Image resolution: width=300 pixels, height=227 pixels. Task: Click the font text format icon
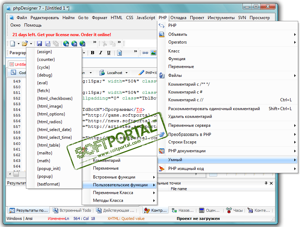click(119, 53)
